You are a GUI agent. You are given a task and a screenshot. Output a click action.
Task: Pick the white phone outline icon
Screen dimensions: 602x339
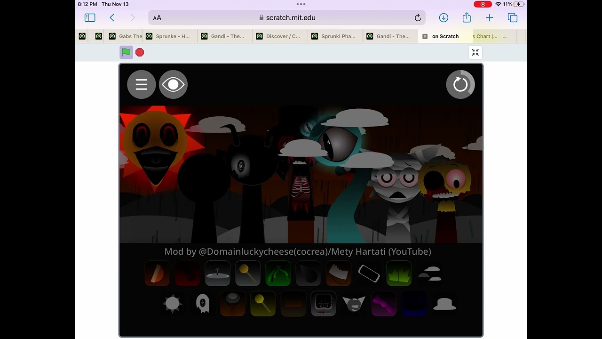369,274
